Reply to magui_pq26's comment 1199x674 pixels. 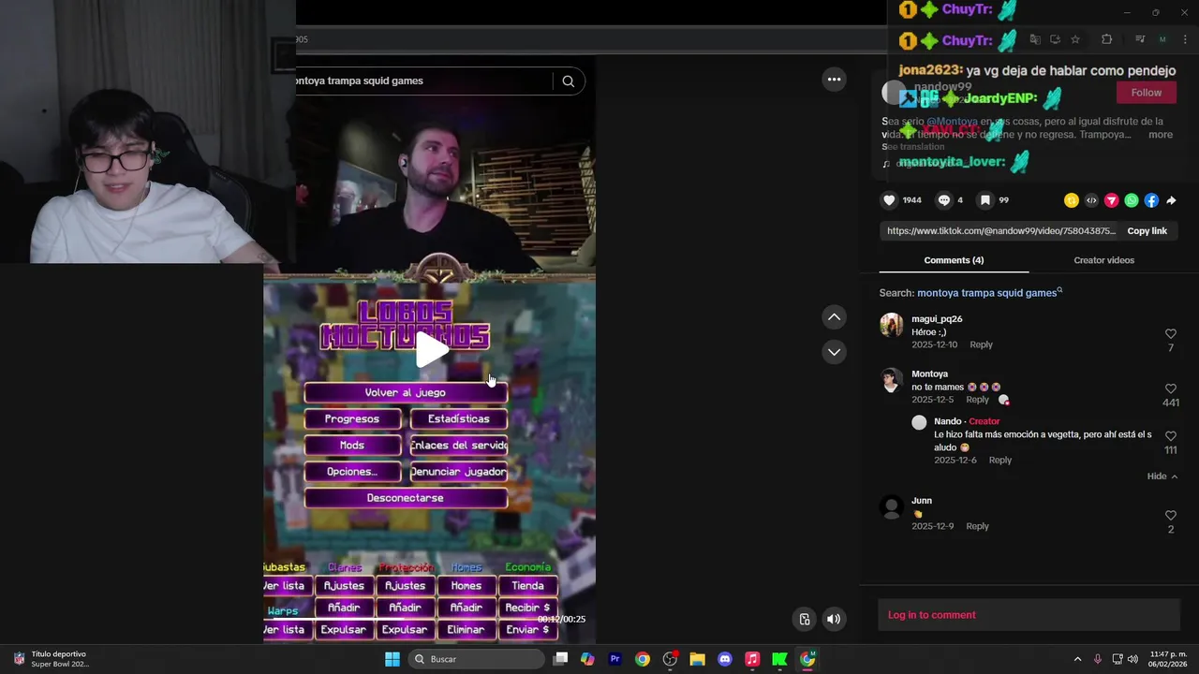981,344
